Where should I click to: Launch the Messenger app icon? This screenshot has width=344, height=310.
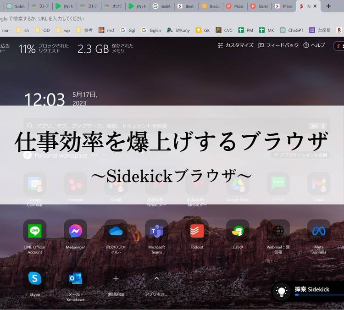[x=75, y=231]
